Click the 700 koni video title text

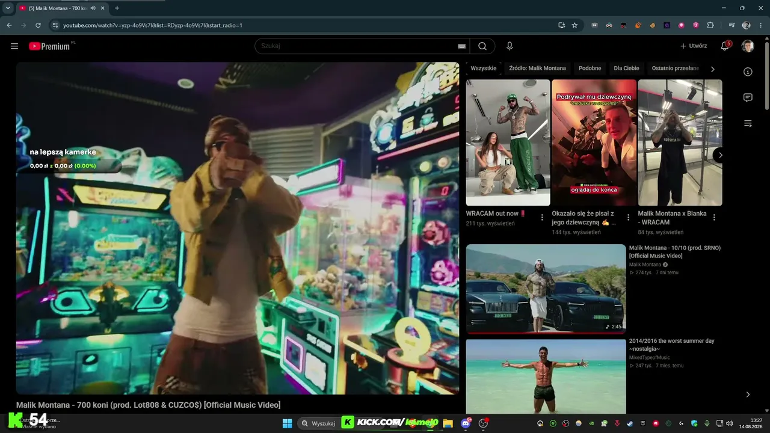pyautogui.click(x=148, y=405)
